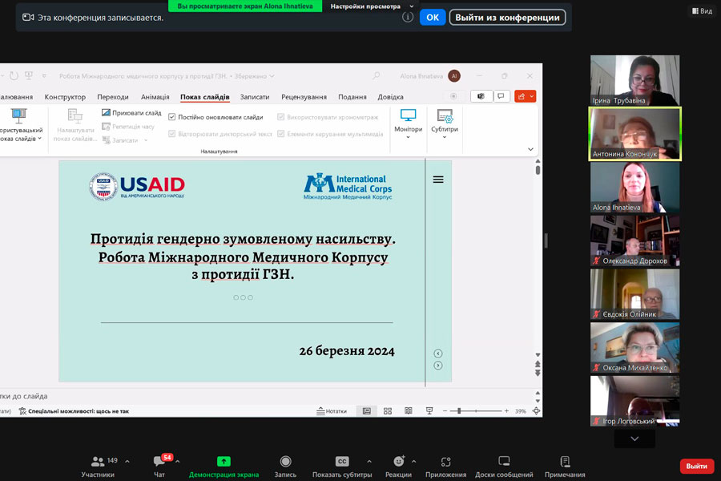Open the Анімація ribbon tab
The image size is (721, 481).
155,97
